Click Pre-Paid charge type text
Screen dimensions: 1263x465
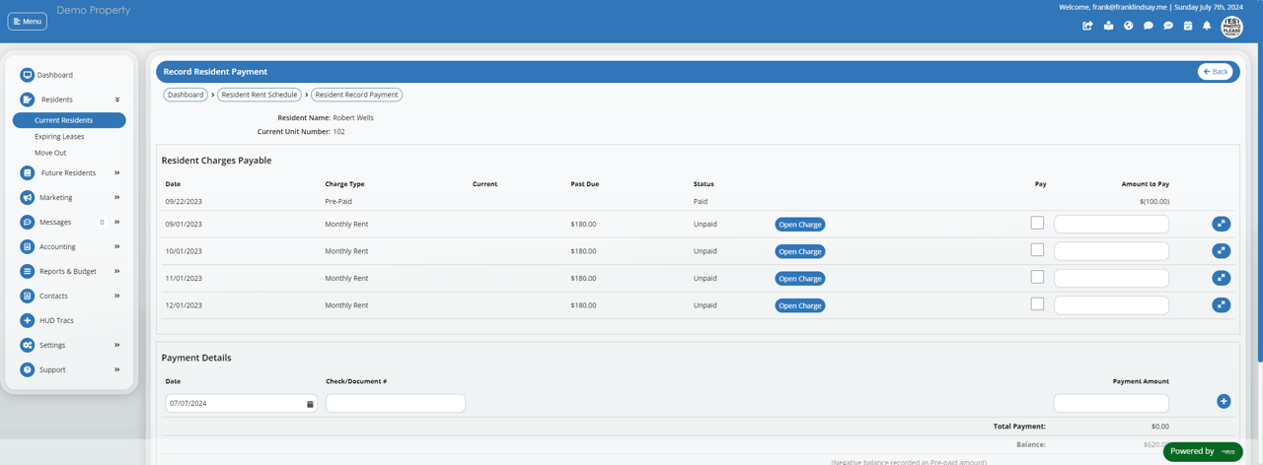(338, 201)
